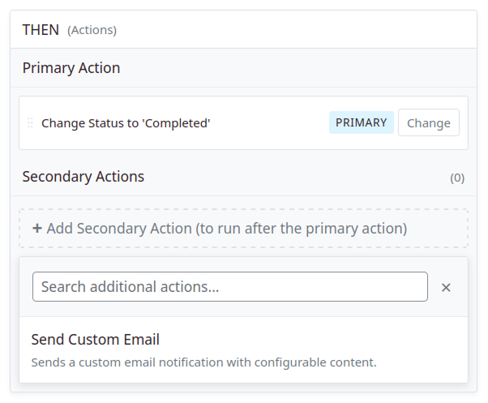Click the plus icon for secondary action
488x403 pixels.
tap(37, 229)
